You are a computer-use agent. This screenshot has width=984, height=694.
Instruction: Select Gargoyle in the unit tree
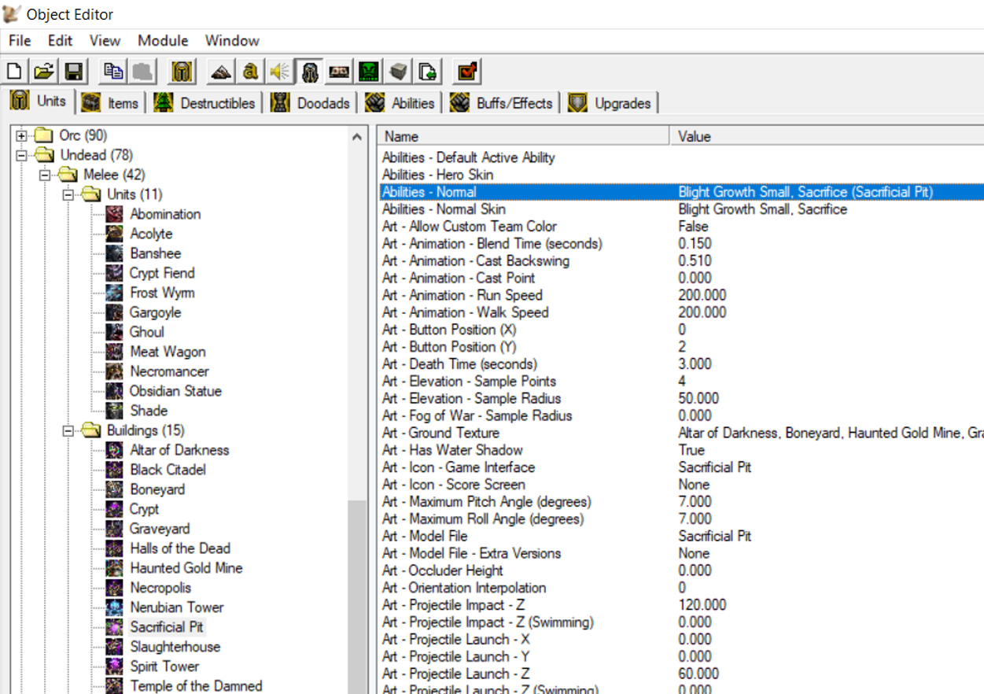point(156,312)
